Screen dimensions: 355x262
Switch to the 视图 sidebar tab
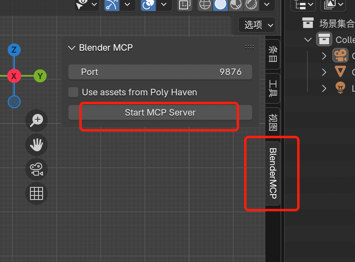coord(273,122)
